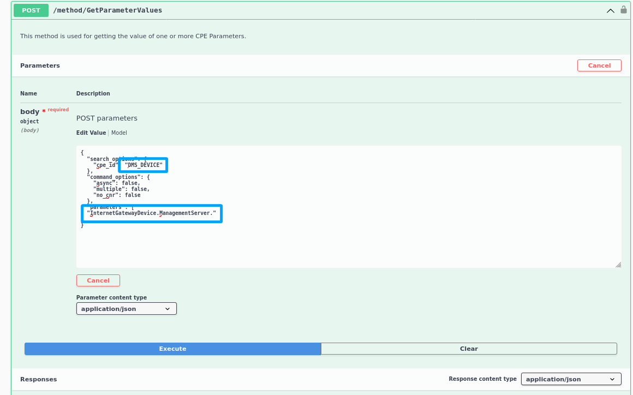Execute the GetParameterValues request
Image resolution: width=633 pixels, height=395 pixels.
pos(172,349)
